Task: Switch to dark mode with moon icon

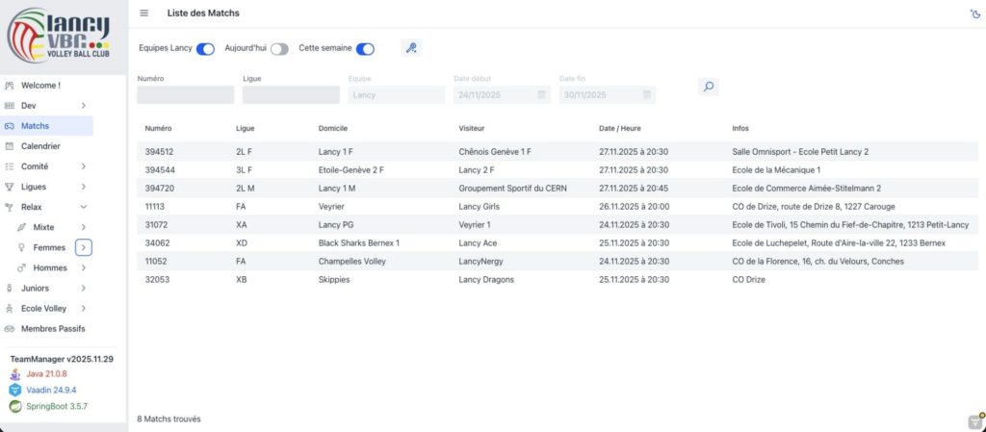Action: click(x=974, y=13)
